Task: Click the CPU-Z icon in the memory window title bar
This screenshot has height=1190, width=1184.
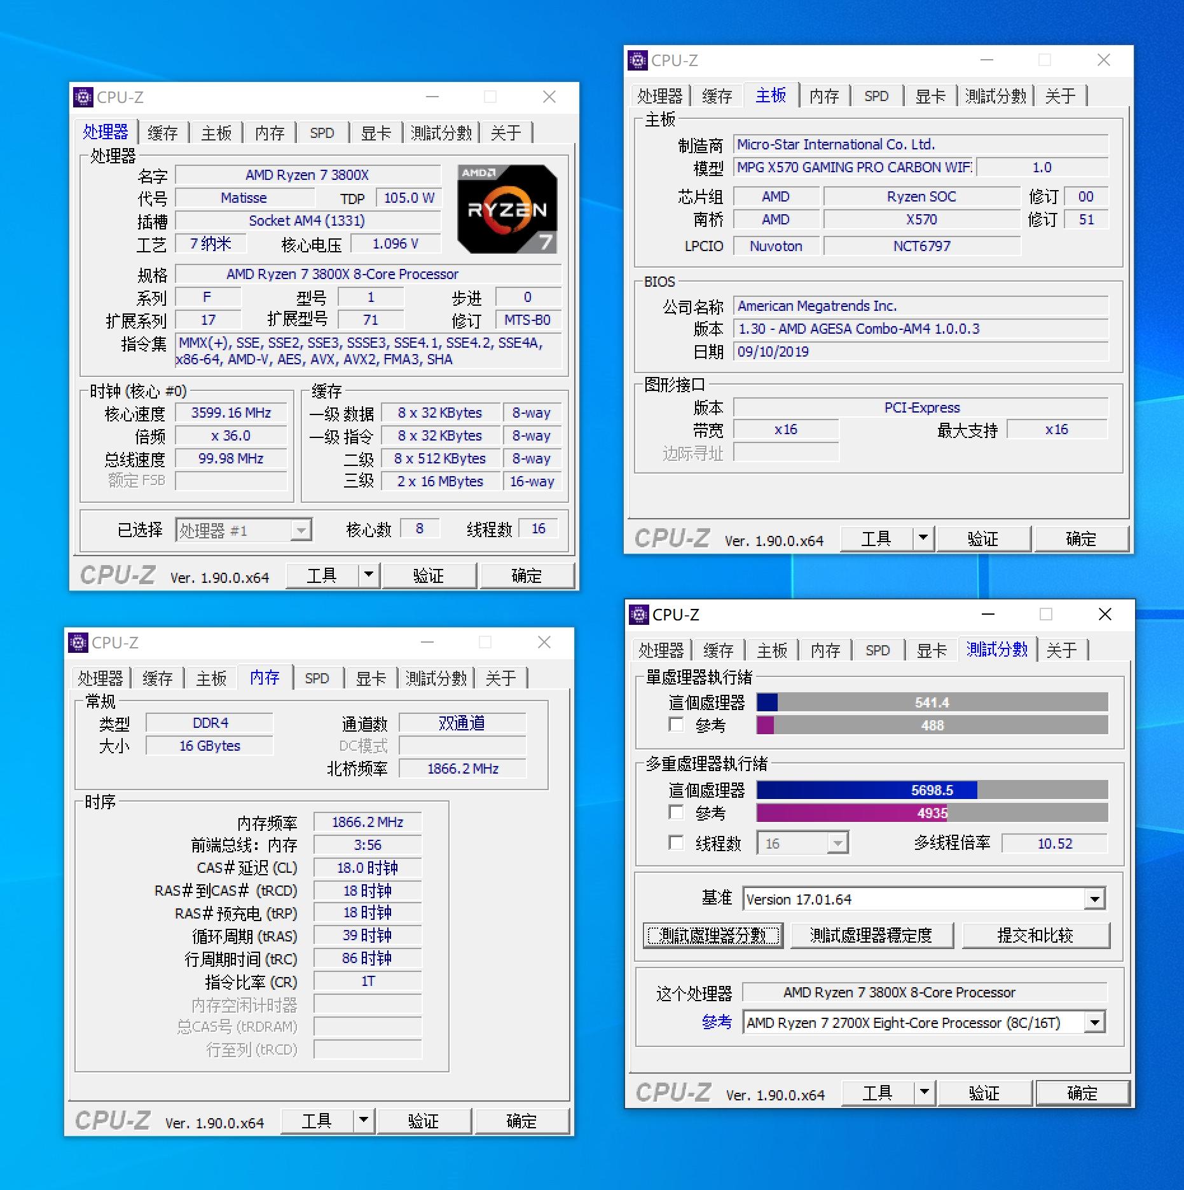Action: tap(78, 643)
